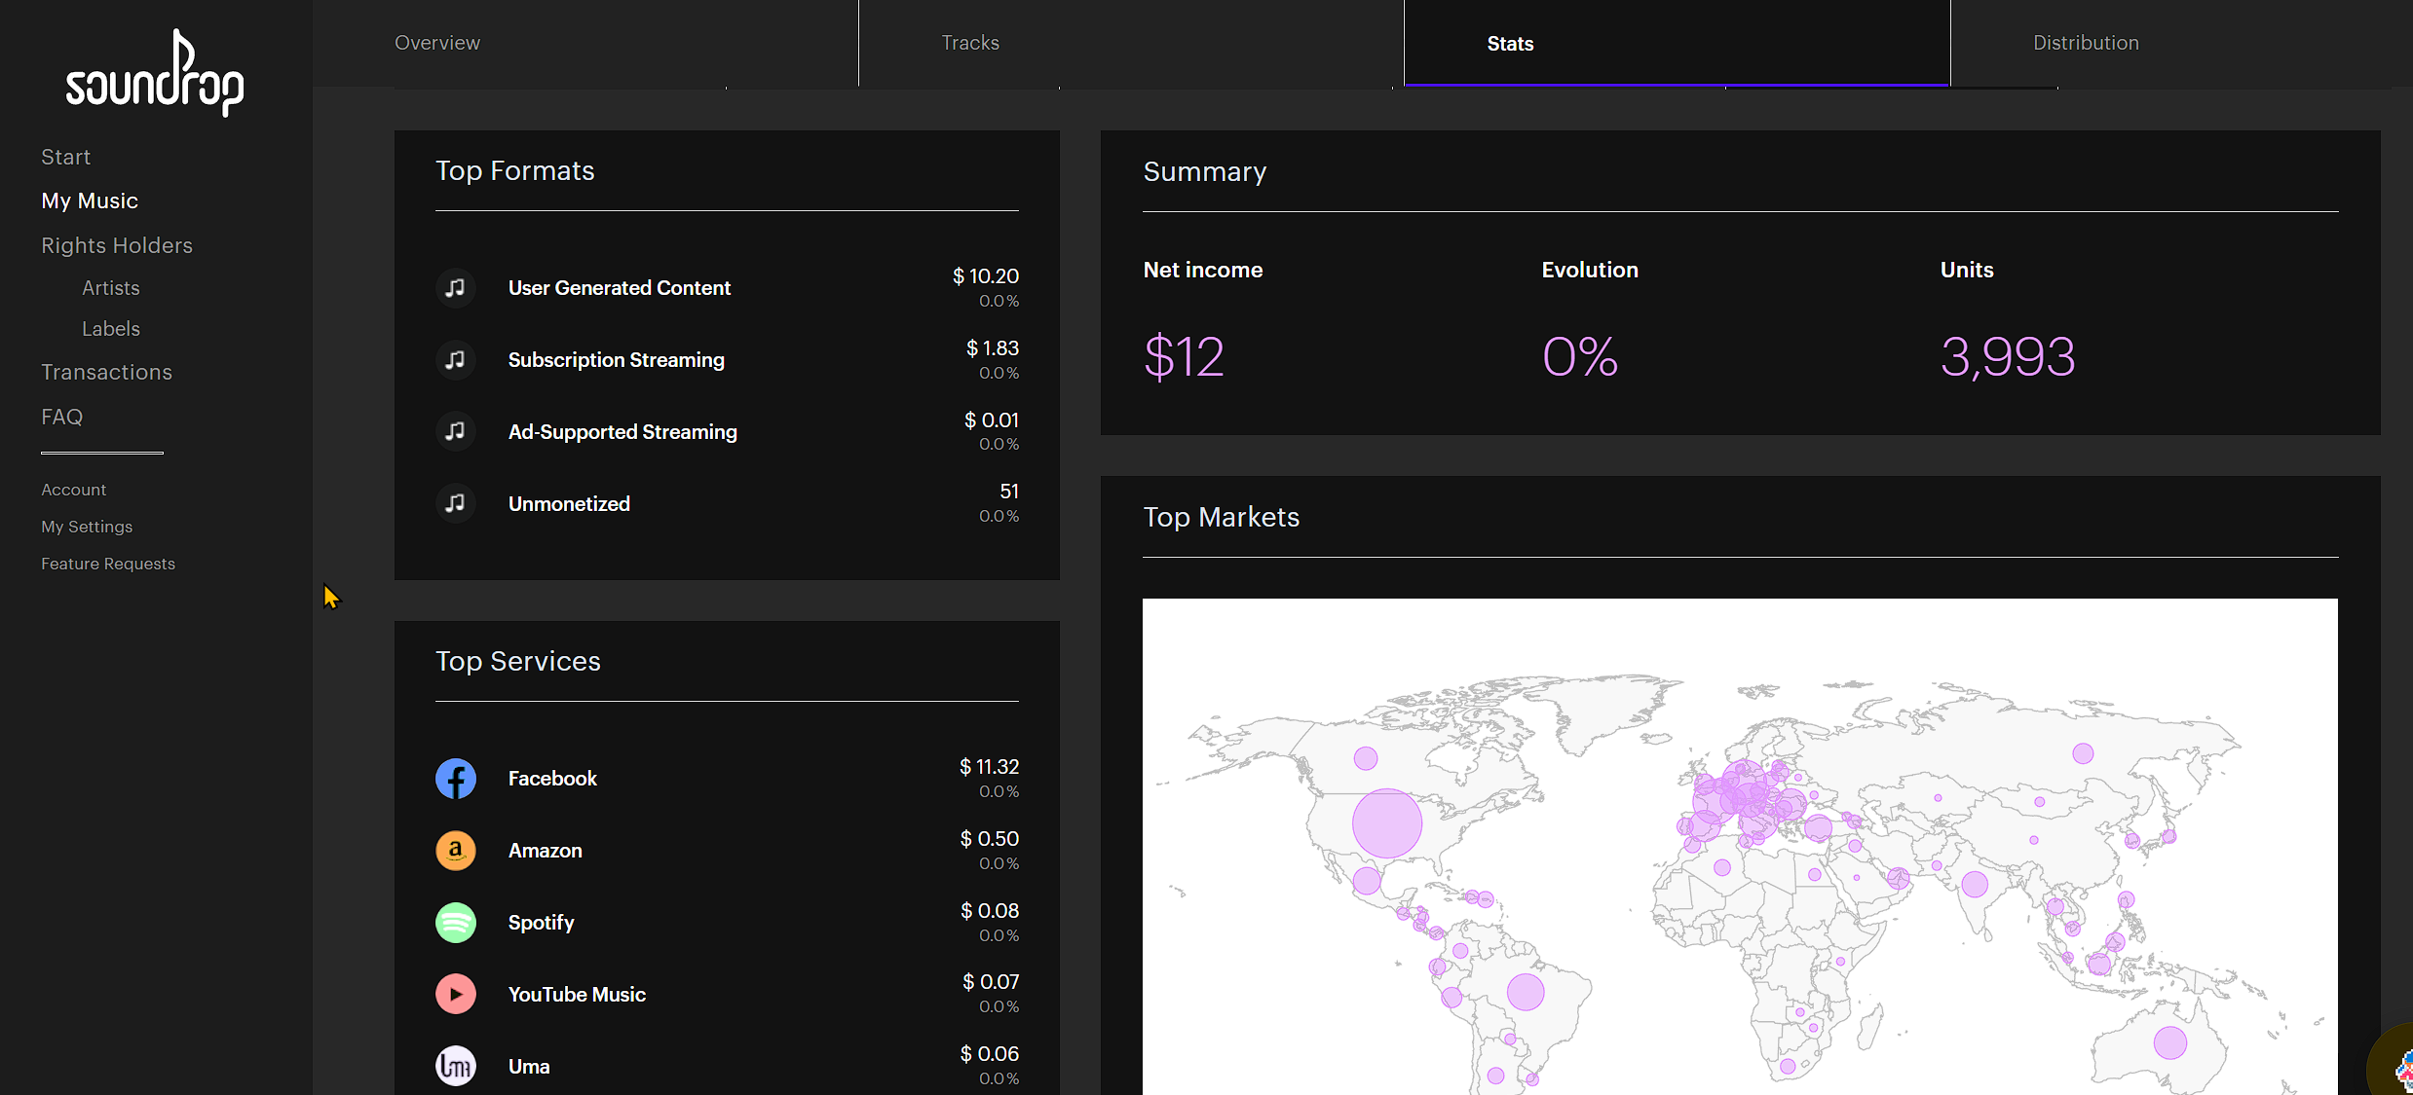Open My Settings in sidebar
The width and height of the screenshot is (2413, 1095).
point(87,527)
